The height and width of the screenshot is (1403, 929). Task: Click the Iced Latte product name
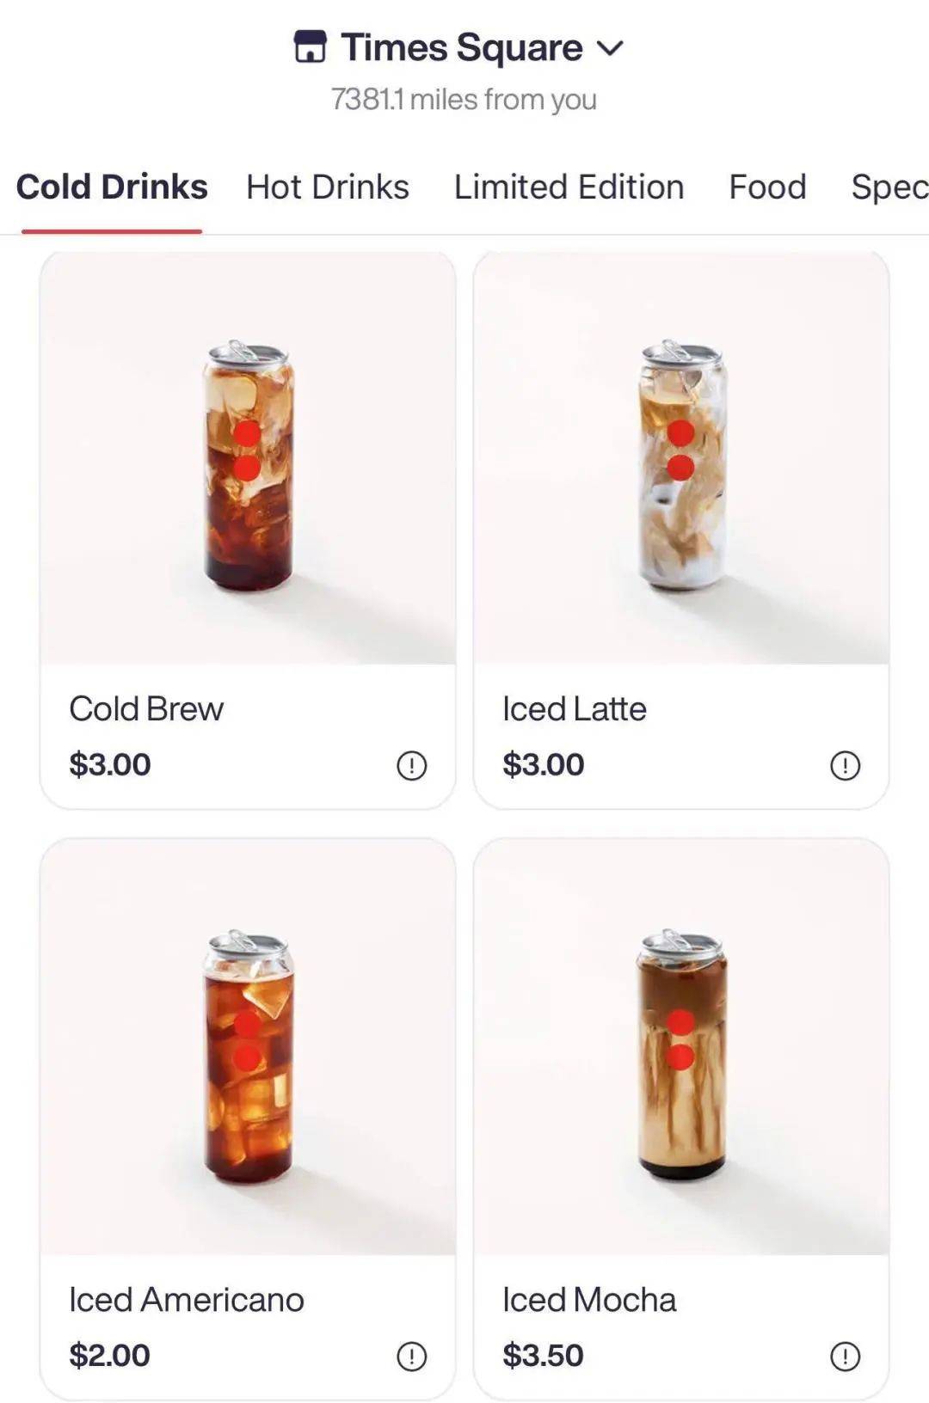[x=574, y=709]
